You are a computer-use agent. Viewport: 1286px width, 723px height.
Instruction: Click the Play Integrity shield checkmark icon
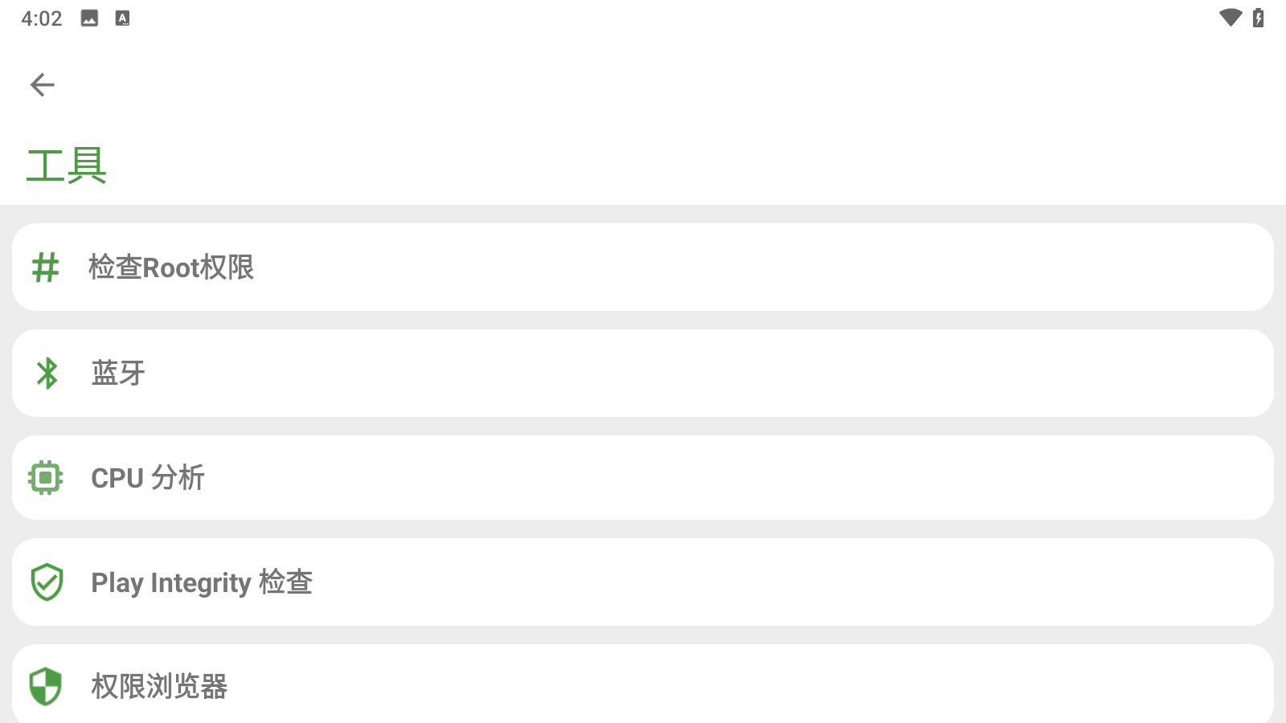click(x=47, y=582)
